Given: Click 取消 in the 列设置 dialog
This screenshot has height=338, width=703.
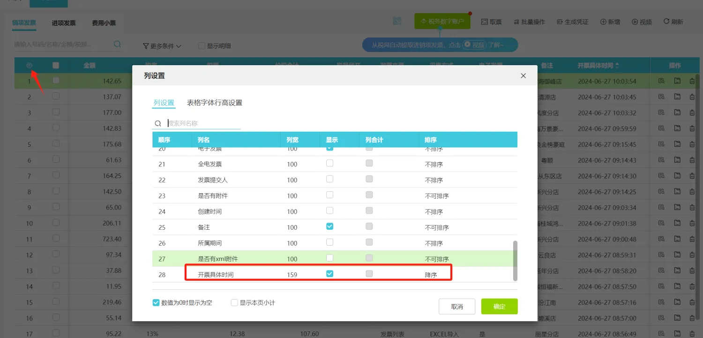Looking at the screenshot, I should pyautogui.click(x=457, y=307).
